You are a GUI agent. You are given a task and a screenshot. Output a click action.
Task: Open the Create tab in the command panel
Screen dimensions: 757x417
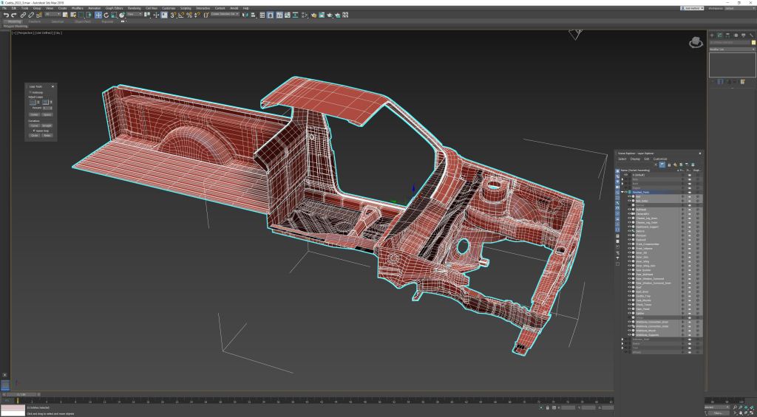click(x=712, y=35)
